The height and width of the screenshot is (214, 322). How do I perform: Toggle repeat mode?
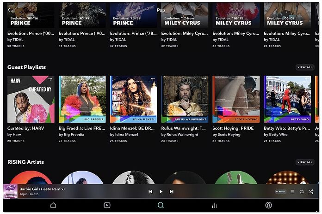point(302,191)
